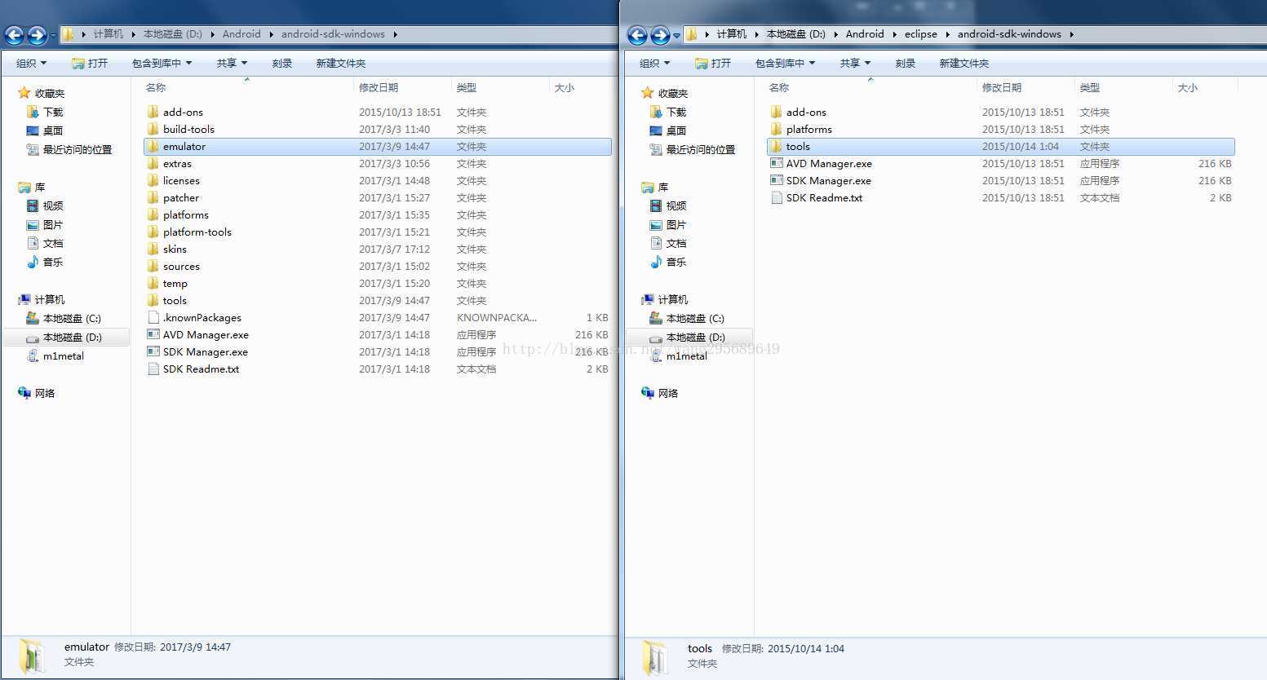Click 本地磁盘 (C:) drive icon in right window
Viewport: 1267px width, 680px height.
(x=656, y=318)
